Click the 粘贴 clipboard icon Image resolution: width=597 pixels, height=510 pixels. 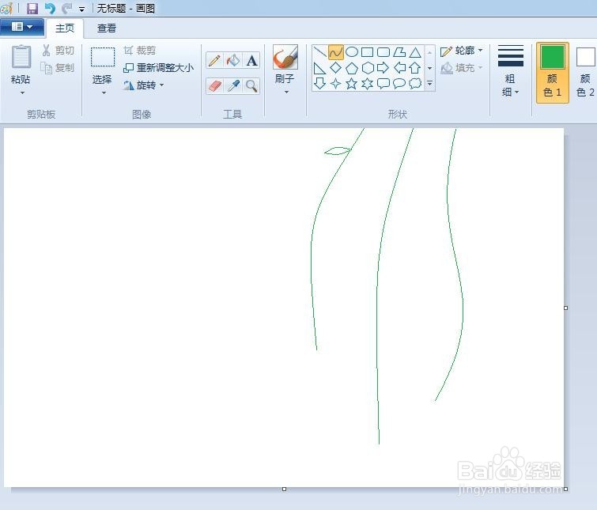pyautogui.click(x=21, y=57)
